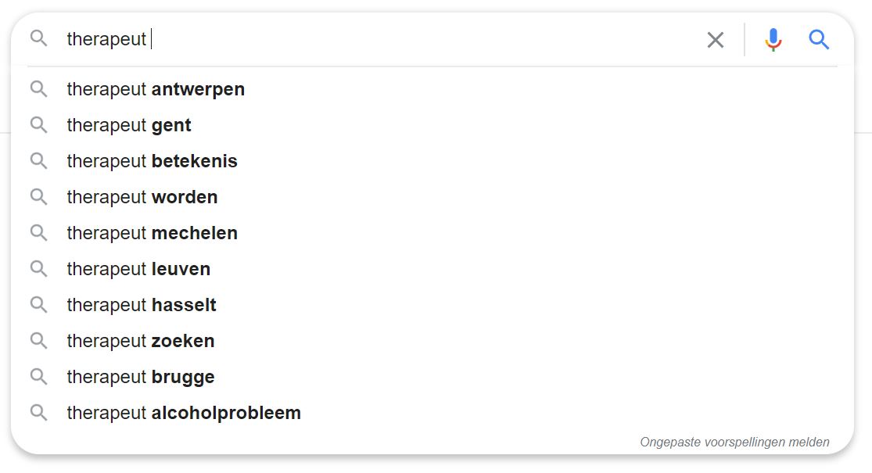Image resolution: width=872 pixels, height=473 pixels.
Task: Choose the 'therapeut gent' suggestion
Action: [129, 125]
